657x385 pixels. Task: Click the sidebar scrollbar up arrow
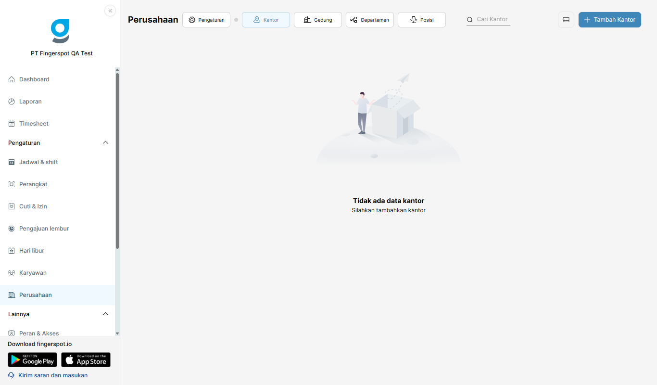click(x=117, y=70)
